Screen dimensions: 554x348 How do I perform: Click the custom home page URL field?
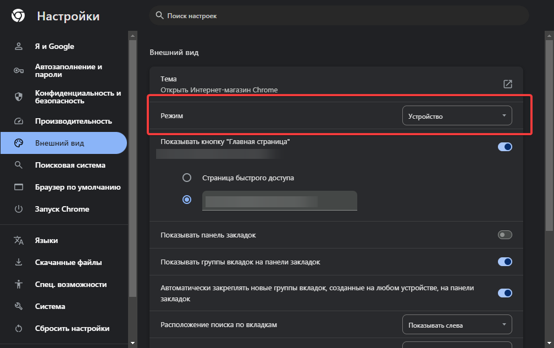279,201
